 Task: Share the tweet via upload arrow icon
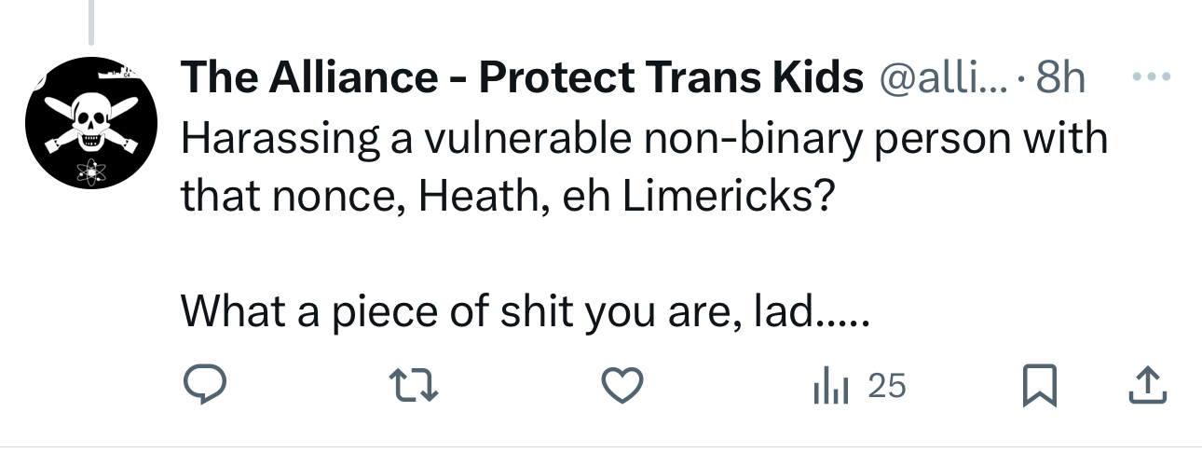point(1147,385)
